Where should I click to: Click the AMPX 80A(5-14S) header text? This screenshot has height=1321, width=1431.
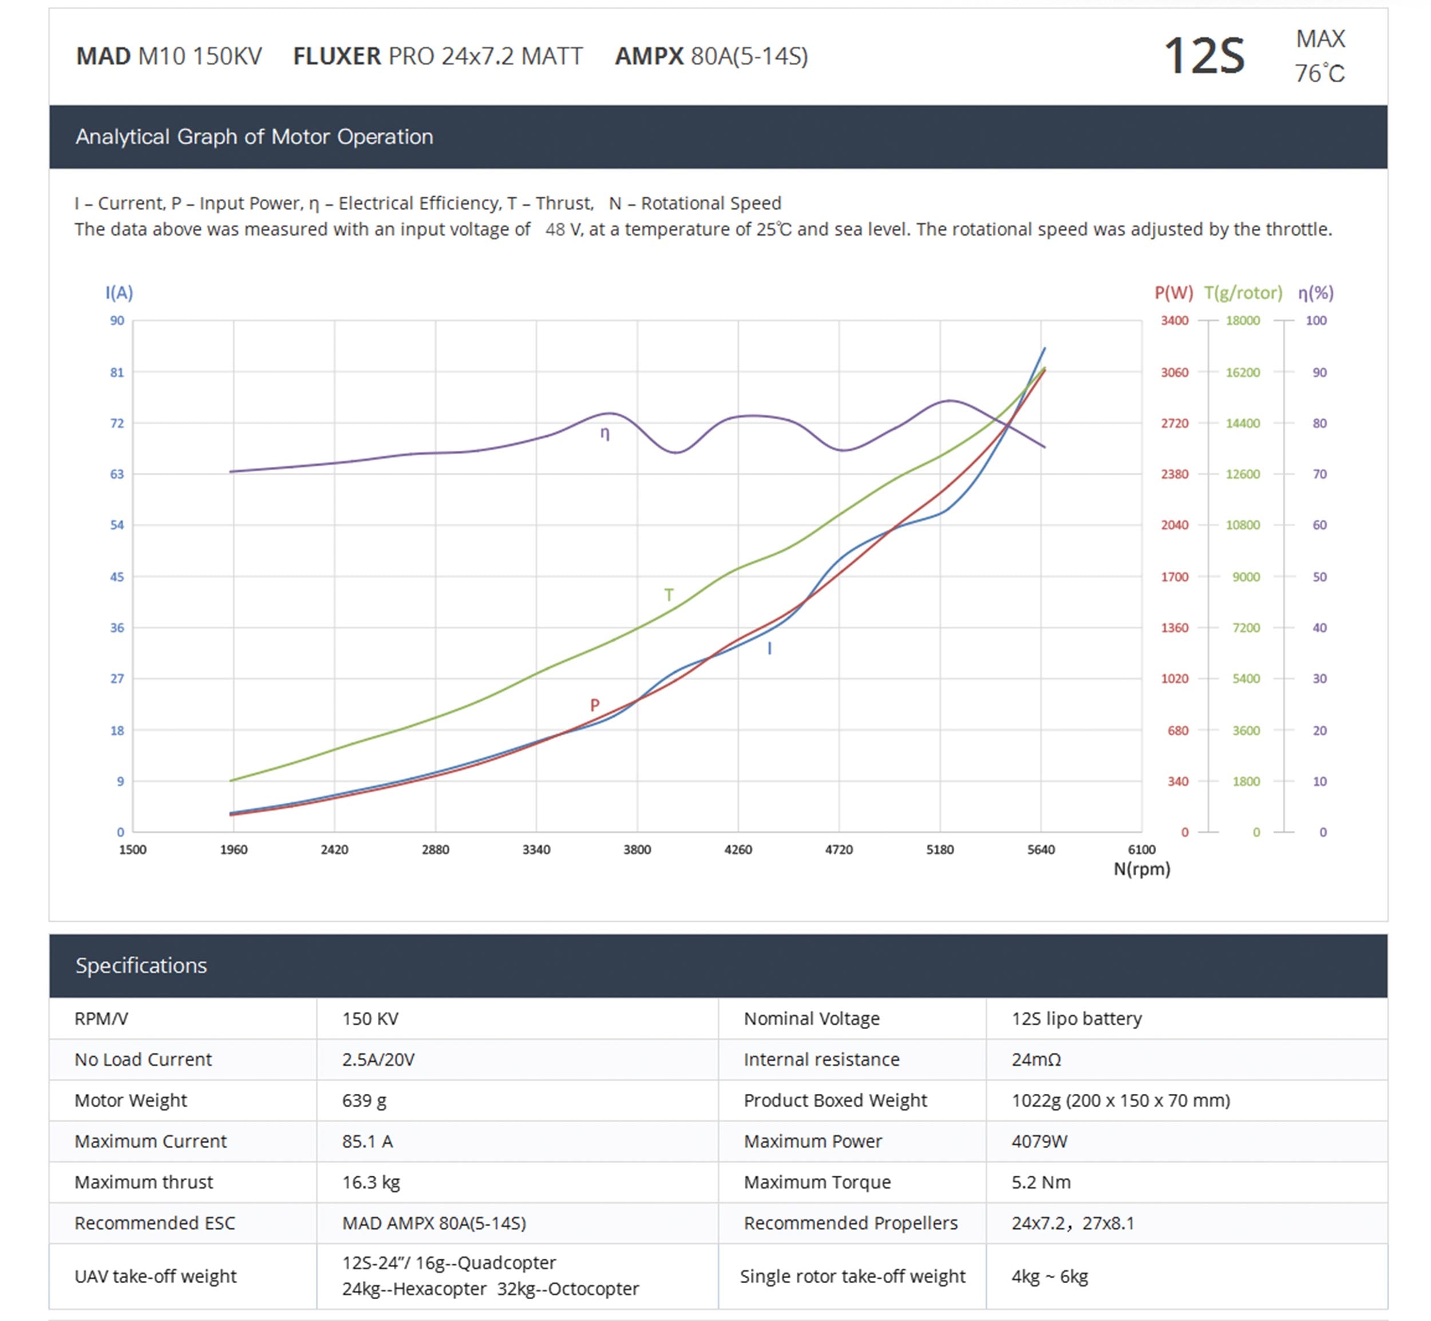click(711, 55)
